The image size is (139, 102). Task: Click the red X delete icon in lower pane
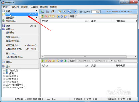click(x=49, y=61)
